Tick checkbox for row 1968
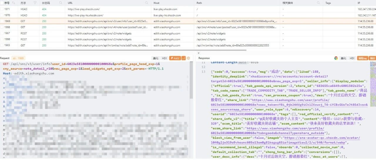The height and width of the screenshot is (160, 376). click(2, 27)
